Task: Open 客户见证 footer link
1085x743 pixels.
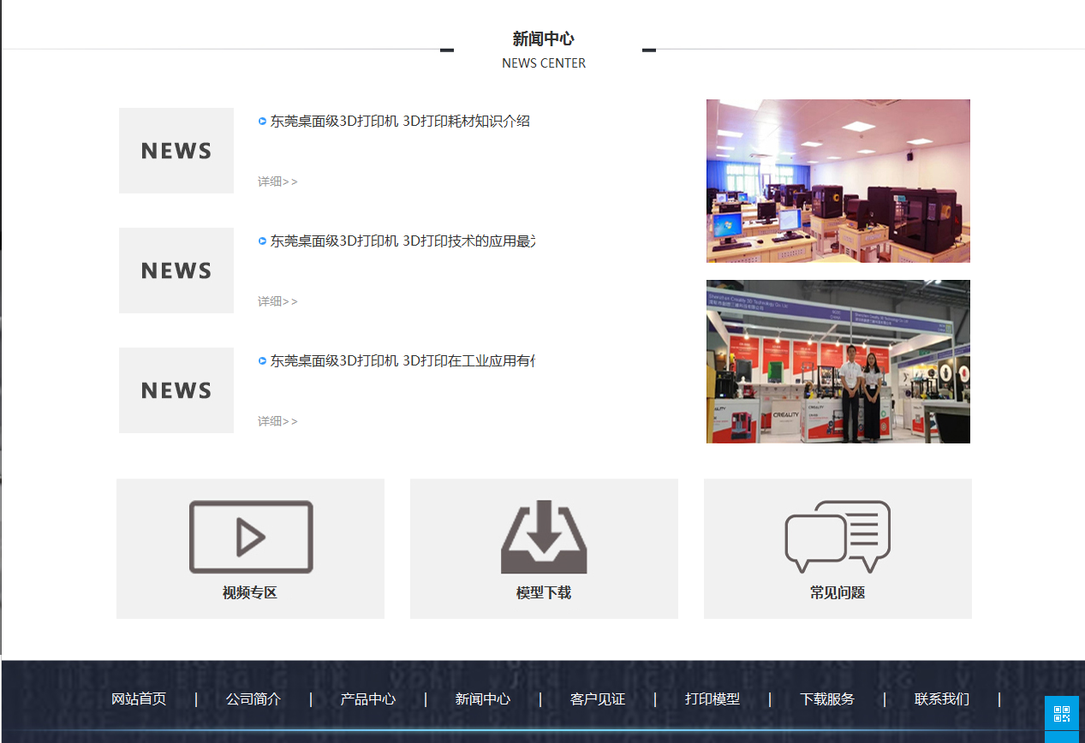Action: coord(597,699)
